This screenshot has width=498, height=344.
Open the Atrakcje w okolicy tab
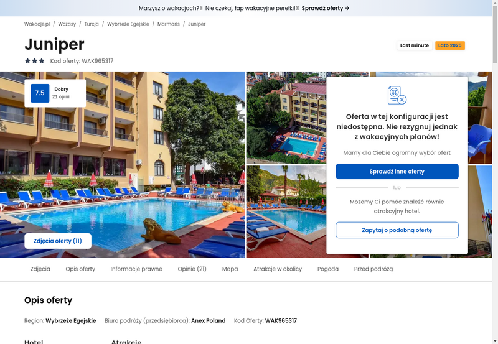click(x=278, y=269)
